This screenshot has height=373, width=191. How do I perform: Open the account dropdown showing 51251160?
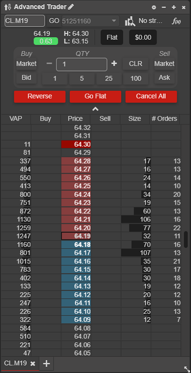coord(90,21)
